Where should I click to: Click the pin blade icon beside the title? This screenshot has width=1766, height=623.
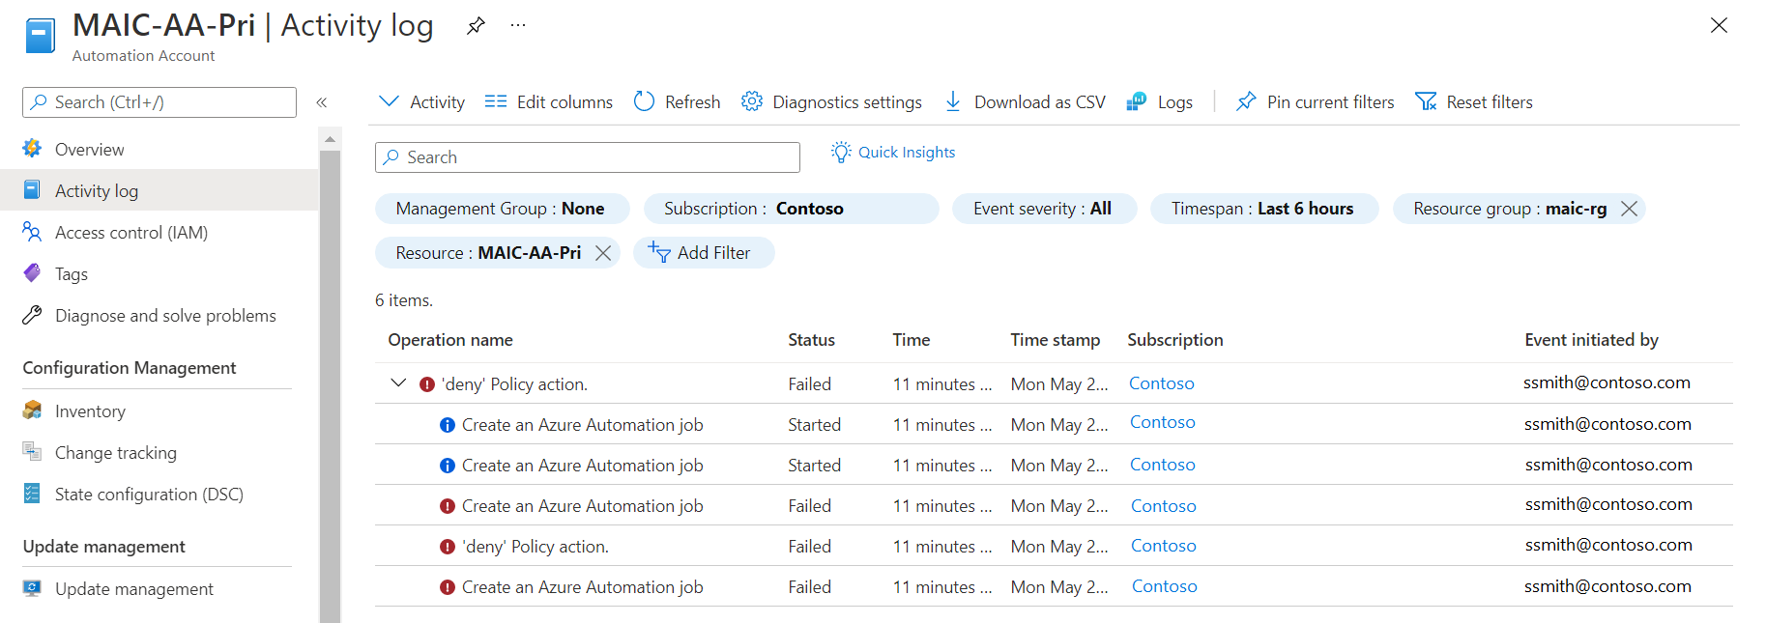[475, 26]
